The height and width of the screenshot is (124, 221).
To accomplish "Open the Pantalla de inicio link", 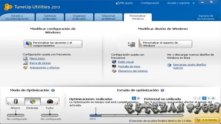I will 129,66.
